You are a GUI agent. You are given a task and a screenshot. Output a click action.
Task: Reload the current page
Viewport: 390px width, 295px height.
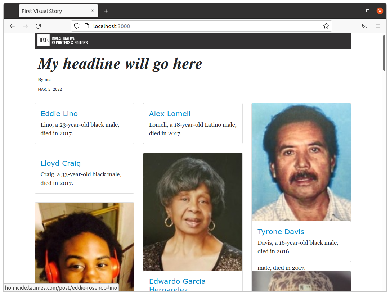[x=38, y=26]
